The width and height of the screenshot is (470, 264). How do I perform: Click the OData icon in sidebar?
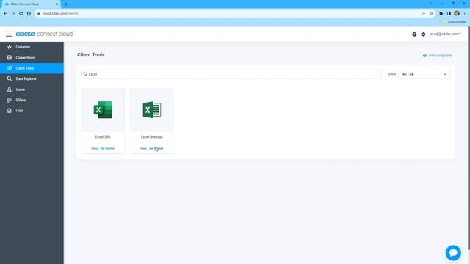10,100
